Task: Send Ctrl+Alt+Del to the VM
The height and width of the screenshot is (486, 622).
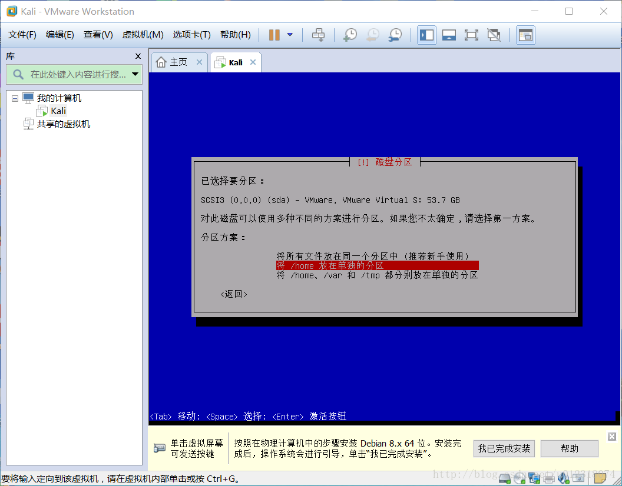Action: pyautogui.click(x=318, y=35)
